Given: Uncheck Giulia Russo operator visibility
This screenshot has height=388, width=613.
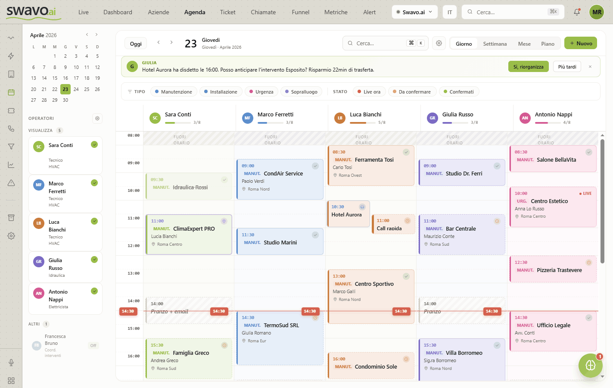Looking at the screenshot, I should pyautogui.click(x=94, y=260).
